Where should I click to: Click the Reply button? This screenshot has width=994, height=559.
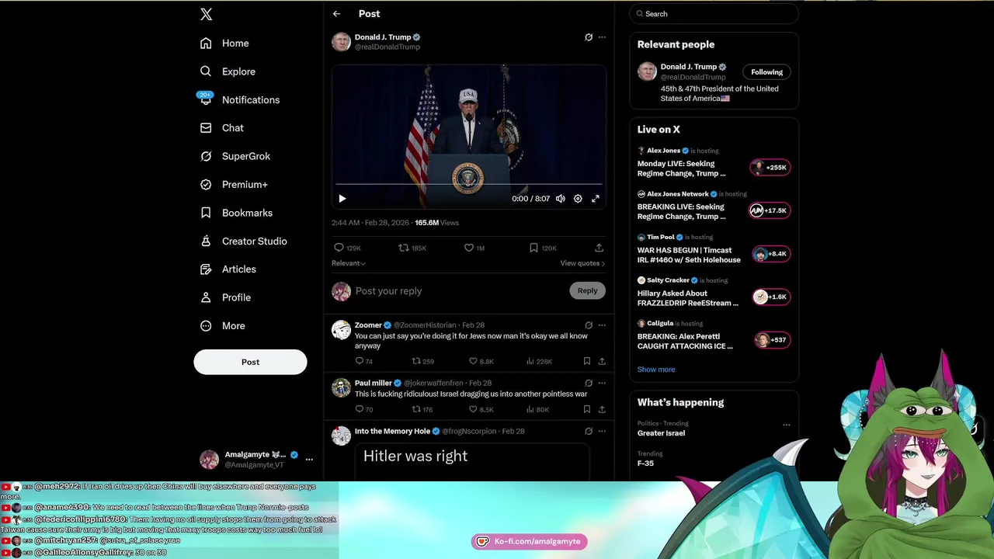tap(587, 290)
